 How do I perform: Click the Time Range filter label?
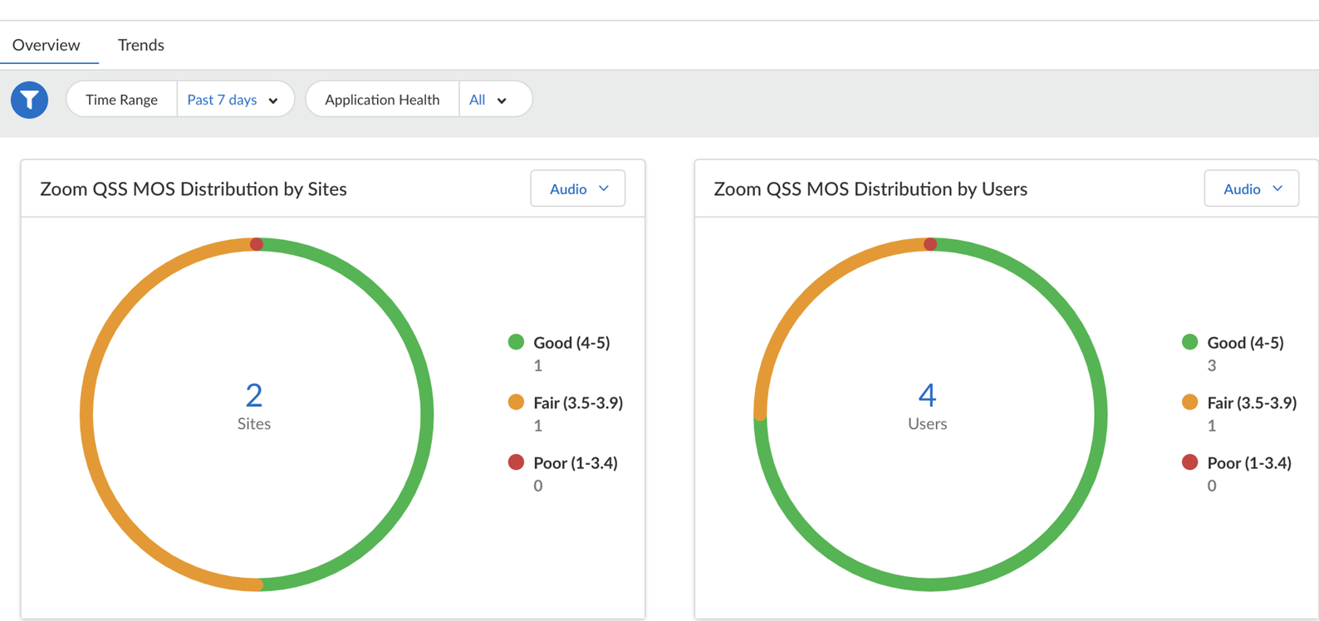(121, 100)
